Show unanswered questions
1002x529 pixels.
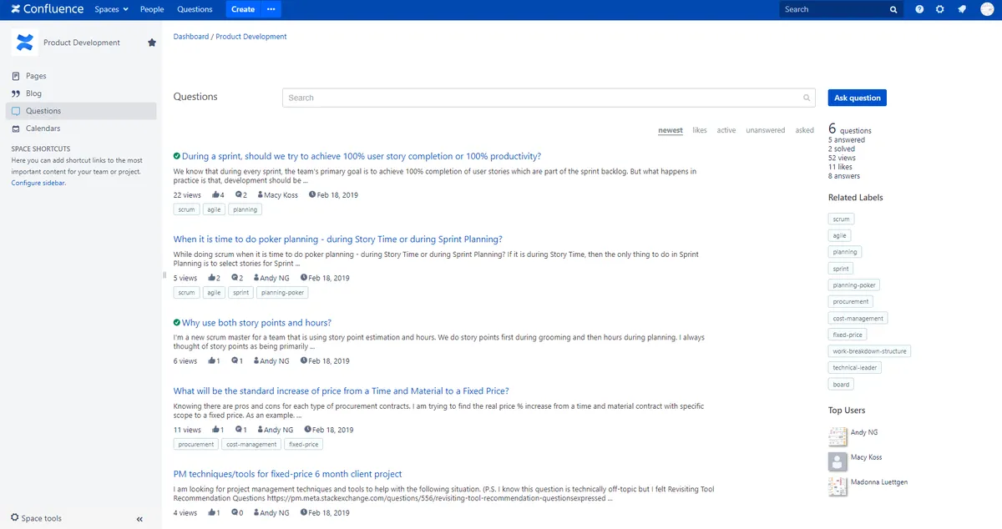tap(766, 130)
